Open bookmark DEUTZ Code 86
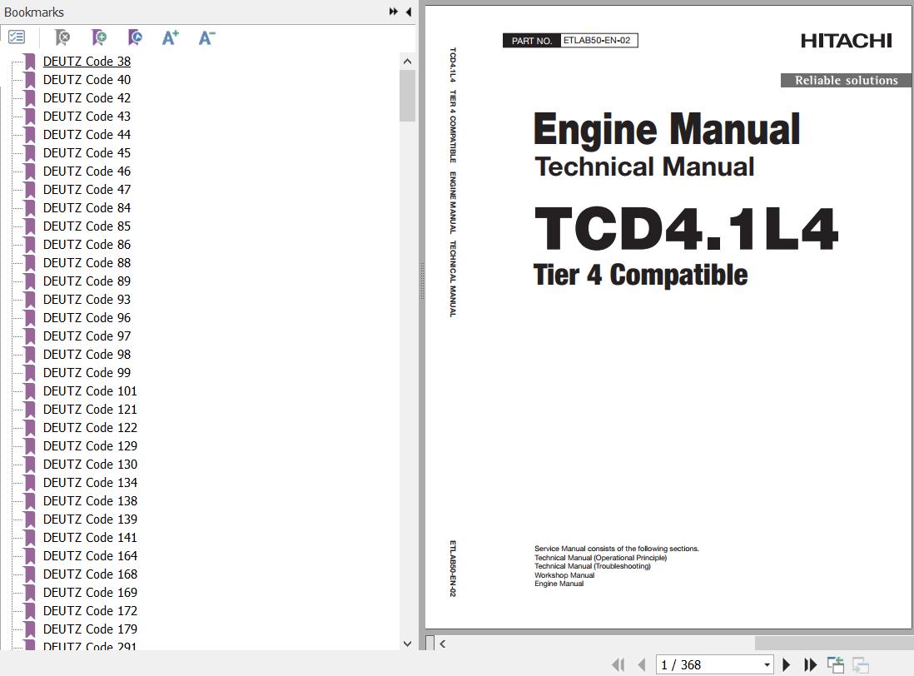Screen dimensions: 914x676 pyautogui.click(x=87, y=244)
